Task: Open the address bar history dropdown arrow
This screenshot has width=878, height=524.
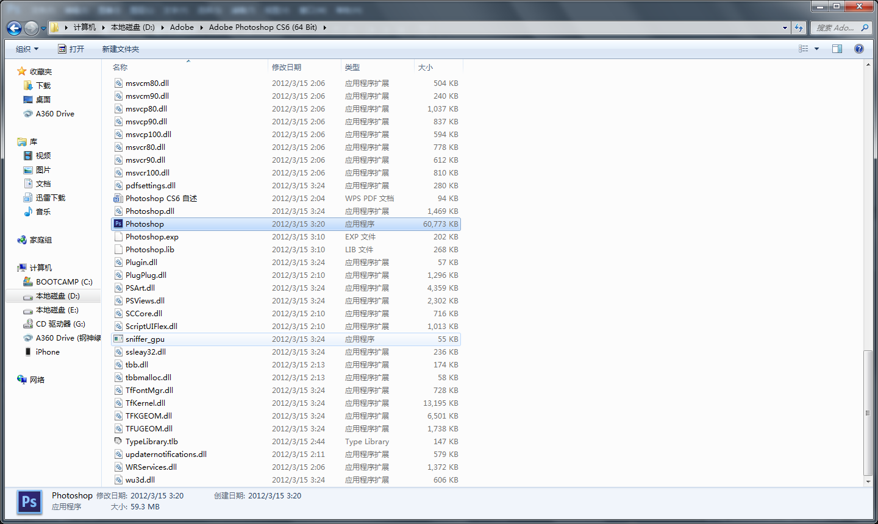Action: [x=785, y=27]
